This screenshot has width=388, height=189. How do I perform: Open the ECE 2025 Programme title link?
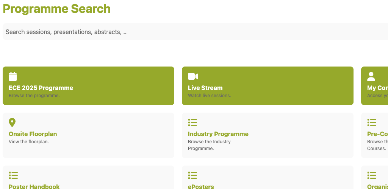pyautogui.click(x=41, y=88)
